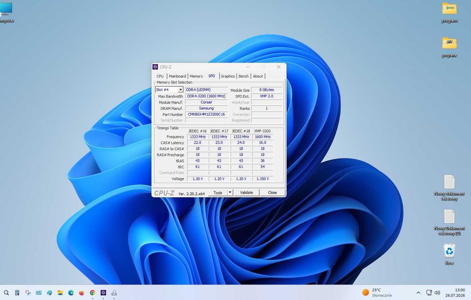Select the 'program' desktop folder

point(449,13)
